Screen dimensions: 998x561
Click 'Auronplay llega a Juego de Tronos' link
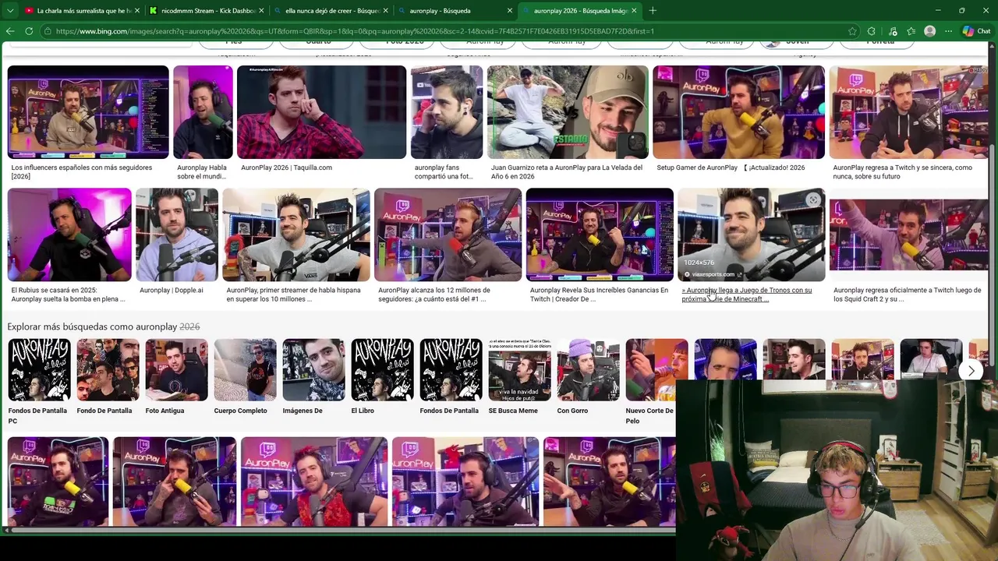point(747,295)
